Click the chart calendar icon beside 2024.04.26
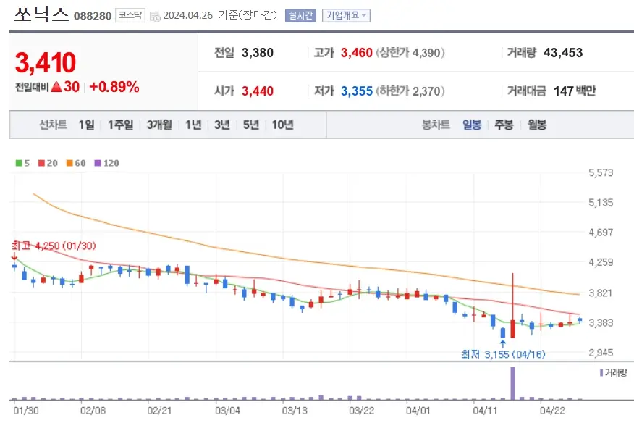 tap(154, 15)
